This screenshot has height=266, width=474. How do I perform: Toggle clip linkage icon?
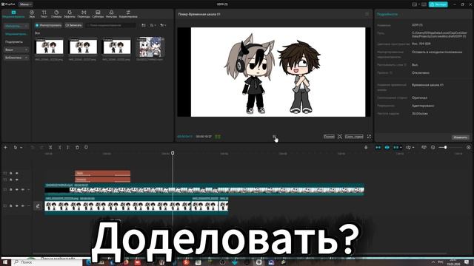[x=395, y=147]
